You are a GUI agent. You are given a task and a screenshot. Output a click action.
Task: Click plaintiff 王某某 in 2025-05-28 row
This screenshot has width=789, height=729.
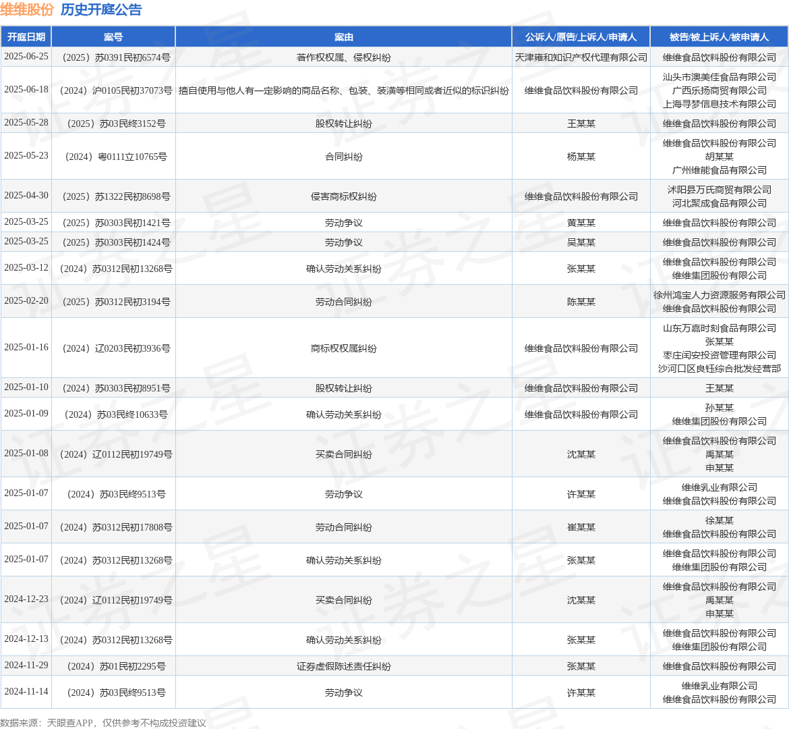click(581, 124)
